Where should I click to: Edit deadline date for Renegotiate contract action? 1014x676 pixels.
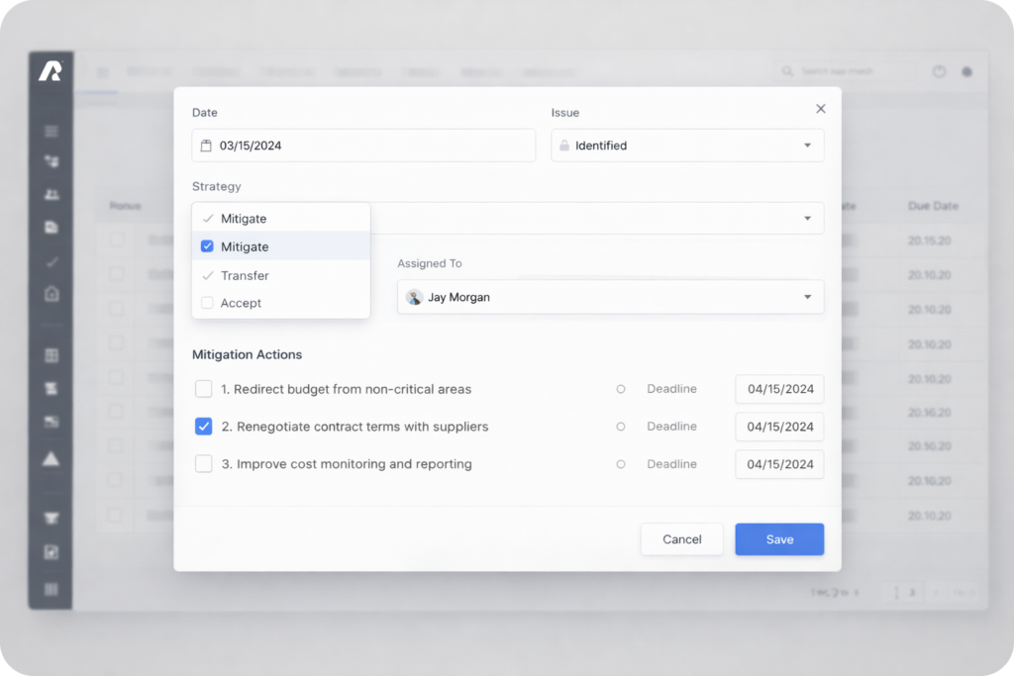tap(779, 427)
